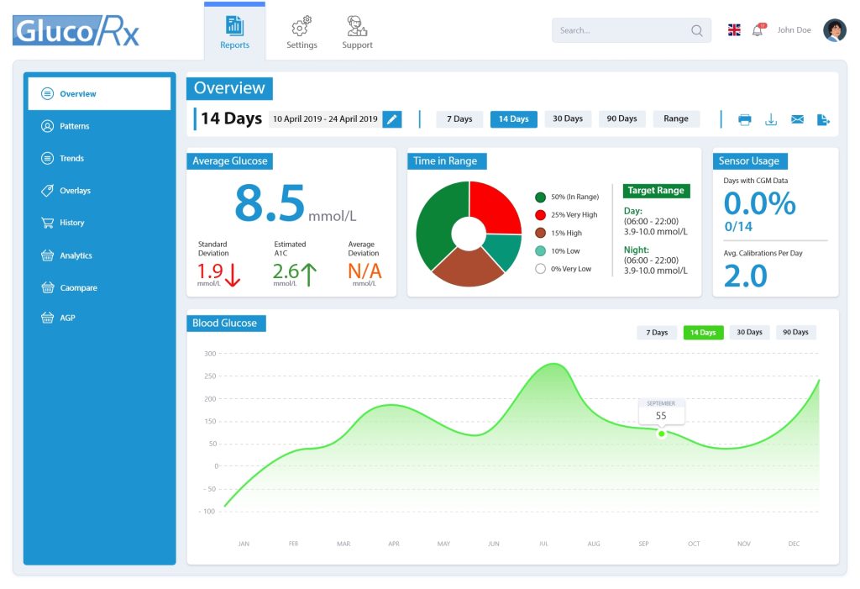Open the Reports tab
The height and width of the screenshot is (589, 860).
tap(235, 33)
